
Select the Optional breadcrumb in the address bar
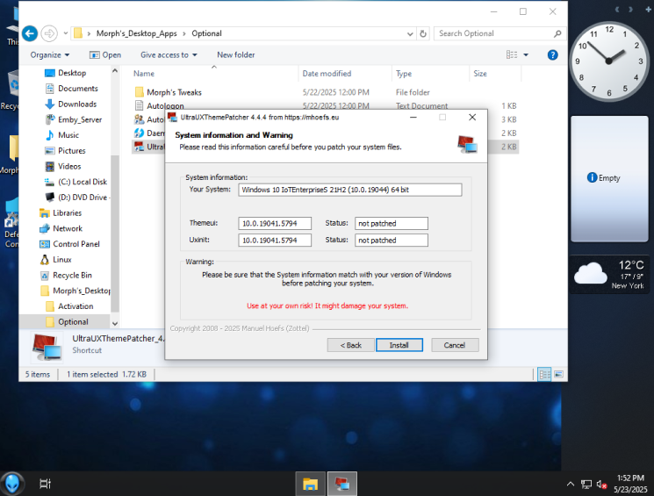206,33
